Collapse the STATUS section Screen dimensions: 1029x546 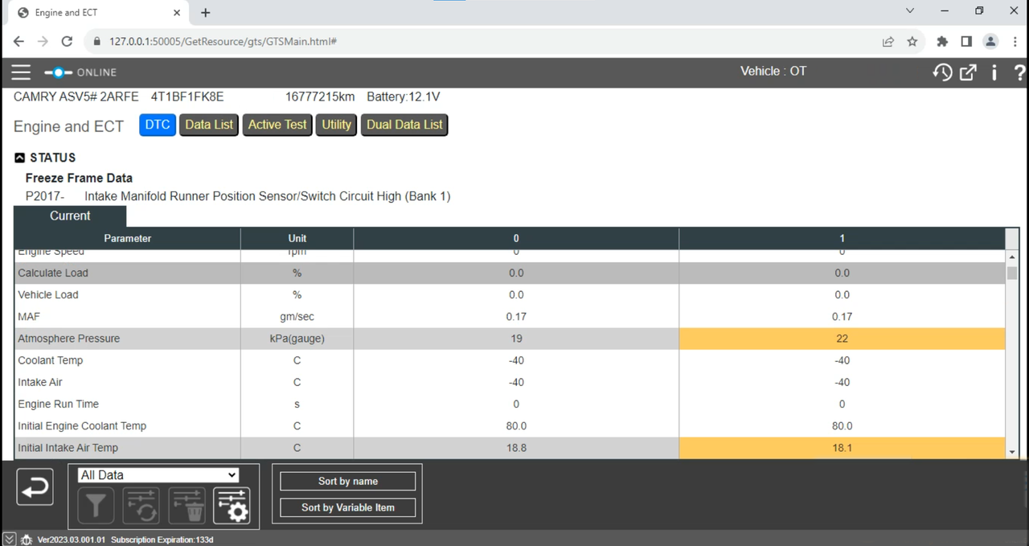coord(20,158)
